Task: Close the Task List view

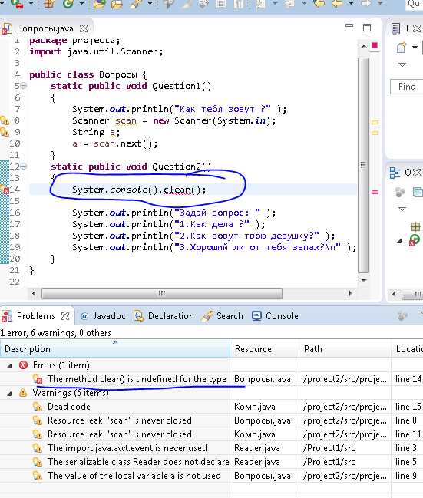Action: pyautogui.click(x=417, y=28)
